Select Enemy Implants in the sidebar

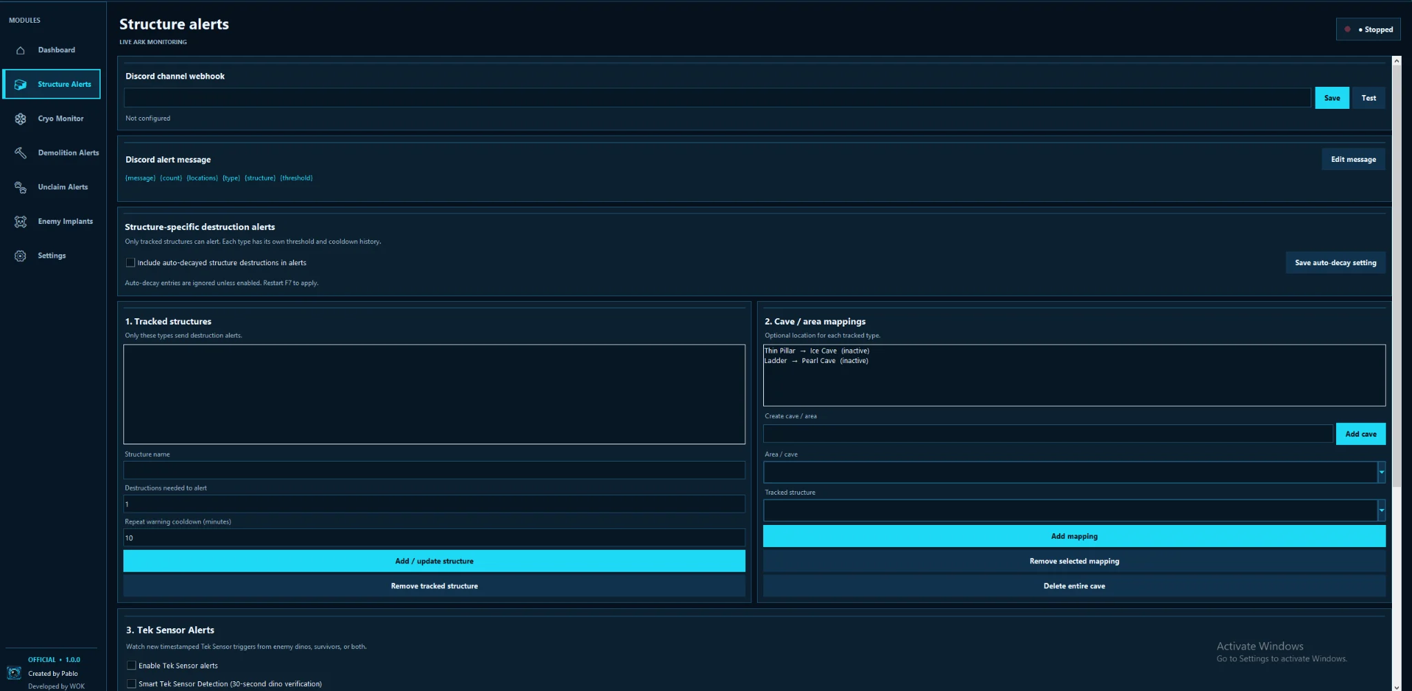point(52,222)
